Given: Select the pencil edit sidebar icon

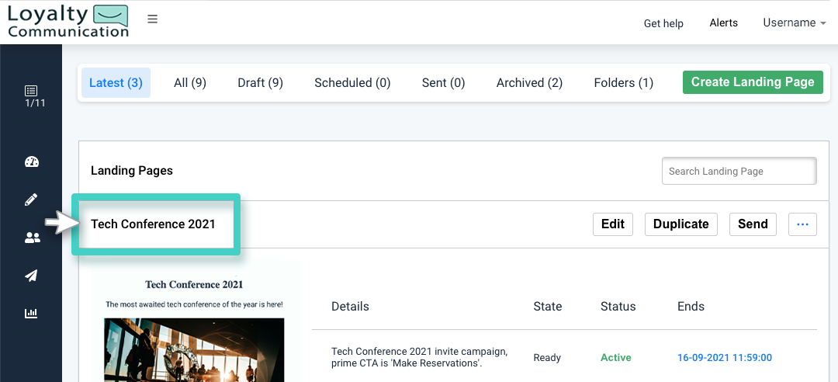Looking at the screenshot, I should [31, 200].
